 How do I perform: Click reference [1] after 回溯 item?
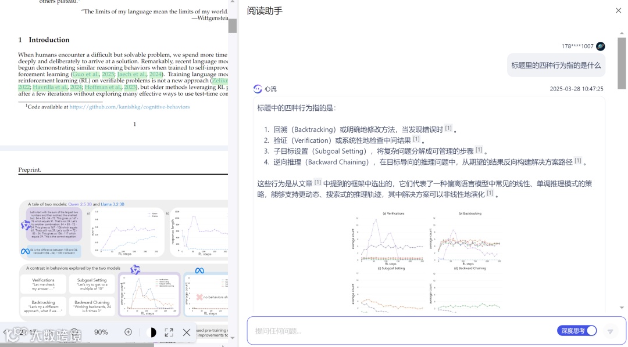448,128
